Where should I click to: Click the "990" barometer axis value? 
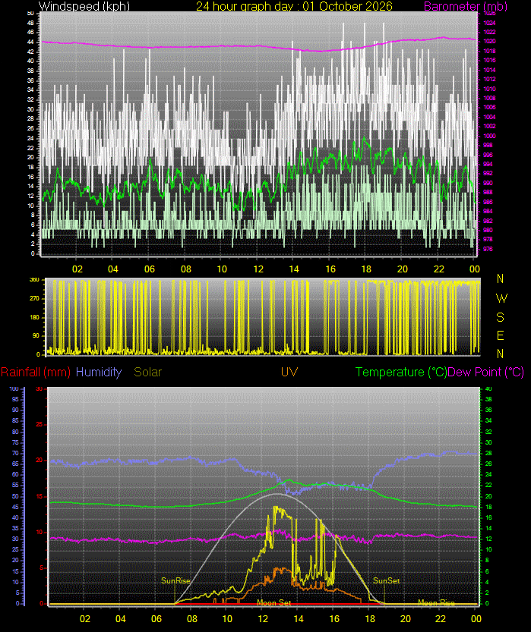(x=488, y=183)
